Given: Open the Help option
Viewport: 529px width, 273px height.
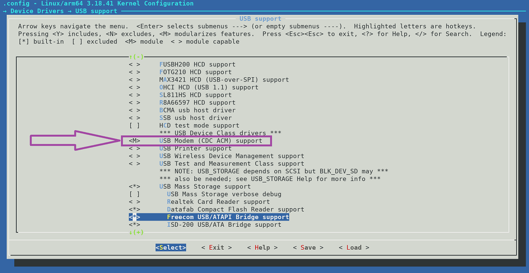Looking at the screenshot, I should [262, 247].
